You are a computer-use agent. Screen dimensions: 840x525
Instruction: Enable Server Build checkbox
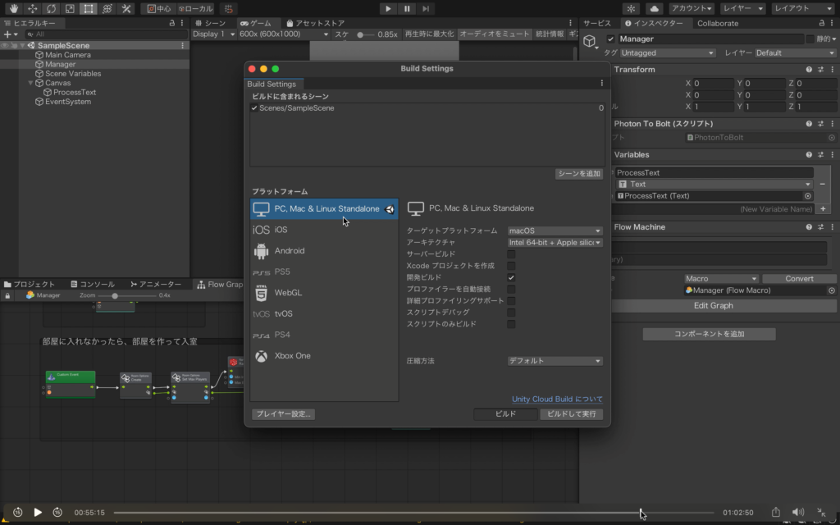coord(511,254)
